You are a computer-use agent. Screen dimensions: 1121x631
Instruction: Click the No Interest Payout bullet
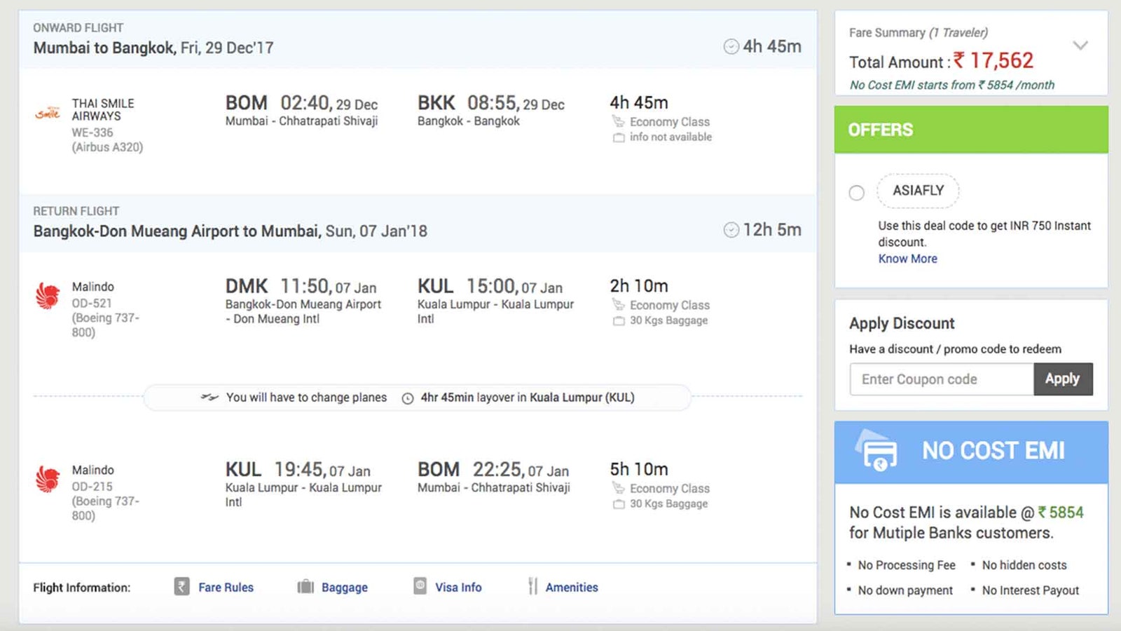click(1031, 590)
